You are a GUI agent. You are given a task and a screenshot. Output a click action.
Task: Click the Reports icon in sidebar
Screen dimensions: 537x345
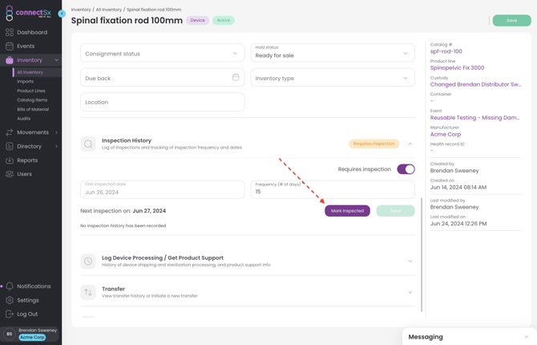pos(10,160)
